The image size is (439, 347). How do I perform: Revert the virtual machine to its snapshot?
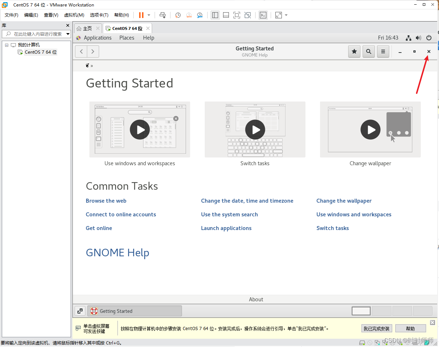pos(189,15)
